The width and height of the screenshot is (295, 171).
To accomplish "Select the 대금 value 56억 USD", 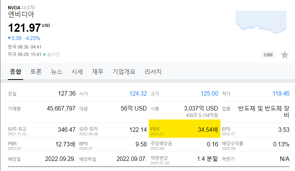I will [x=134, y=108].
